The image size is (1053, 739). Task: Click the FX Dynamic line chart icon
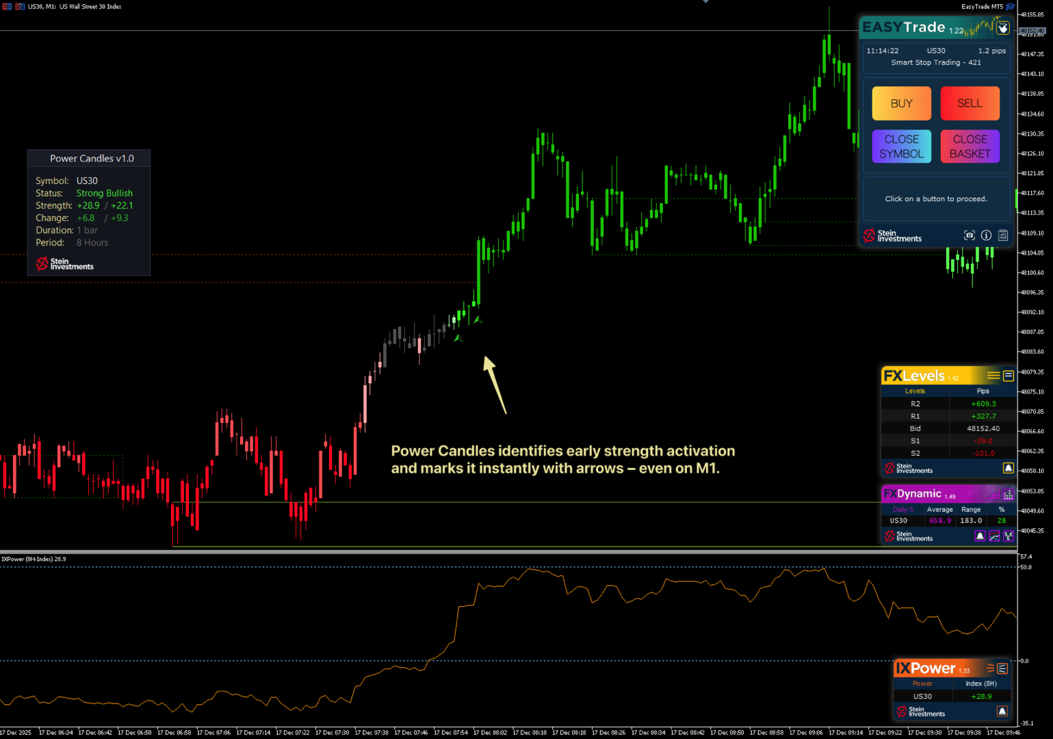tap(994, 536)
